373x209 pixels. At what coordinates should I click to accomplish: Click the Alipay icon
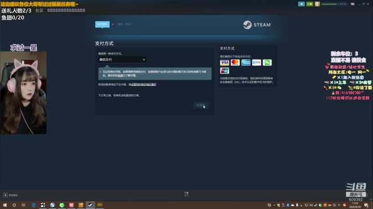pyautogui.click(x=256, y=63)
